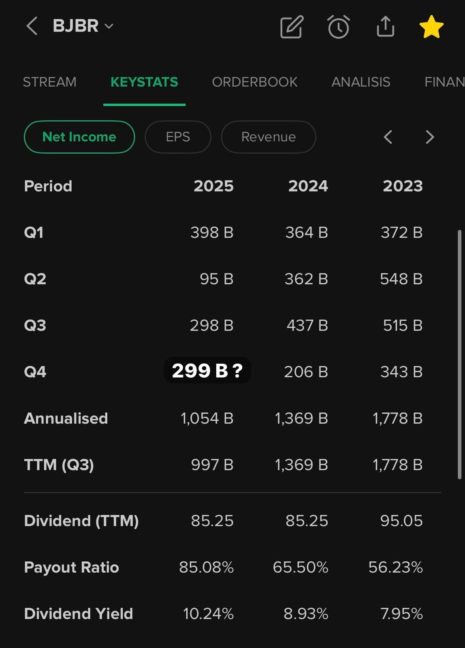Open the note compose icon
This screenshot has width=465, height=648.
[x=292, y=27]
